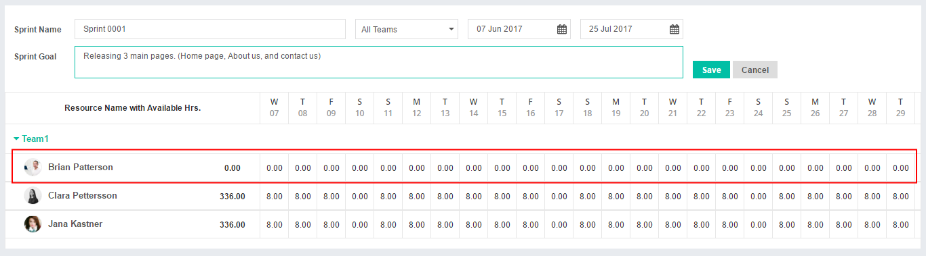Image resolution: width=926 pixels, height=256 pixels.
Task: Select the 07 Jun 2017 start date field
Action: [519, 29]
